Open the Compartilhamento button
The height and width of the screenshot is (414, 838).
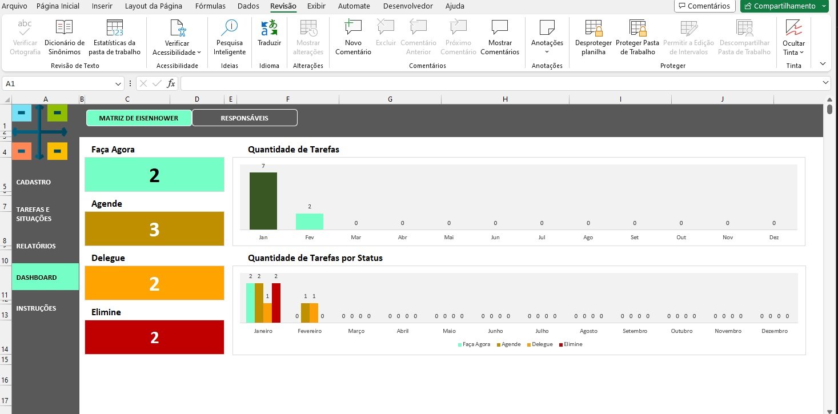click(x=784, y=6)
